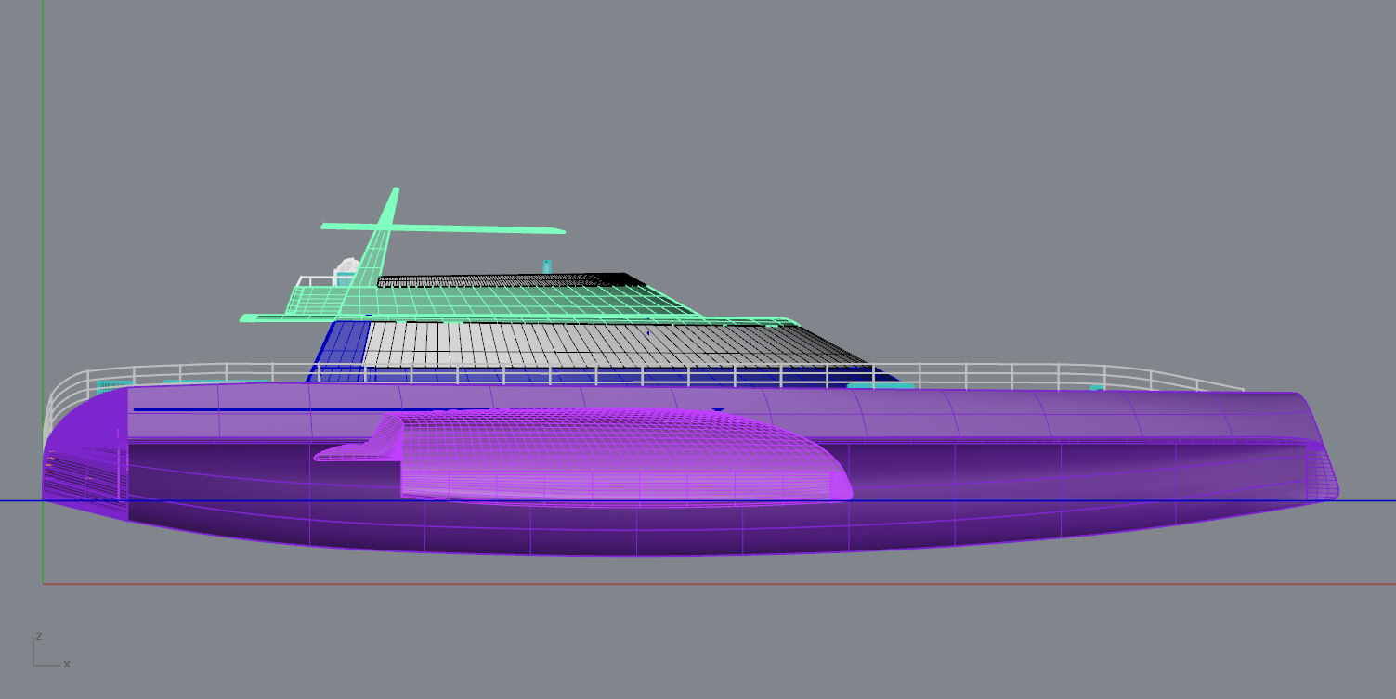Viewport: 1396px width, 699px height.
Task: Click the dark purple lower hull bottom
Action: [650, 534]
